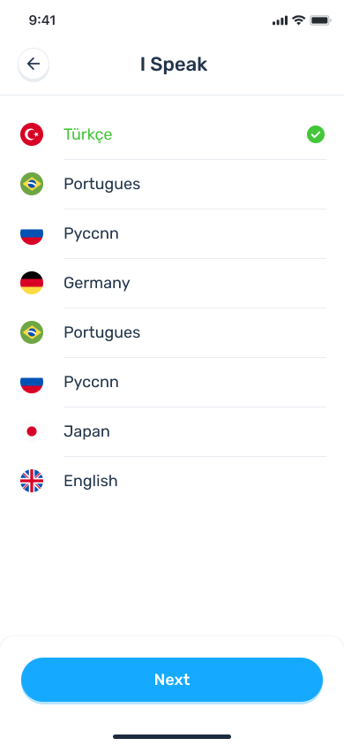Tap the second Russian flag icon

pos(32,382)
